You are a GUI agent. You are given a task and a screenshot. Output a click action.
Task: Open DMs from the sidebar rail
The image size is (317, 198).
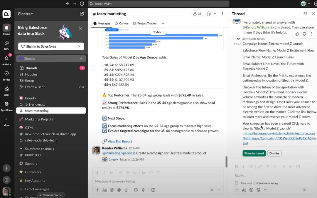pos(6,45)
